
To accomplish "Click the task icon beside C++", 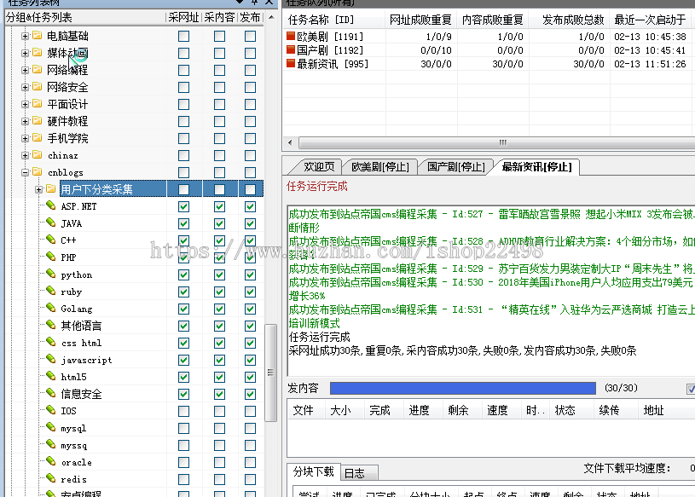I will tap(51, 240).
